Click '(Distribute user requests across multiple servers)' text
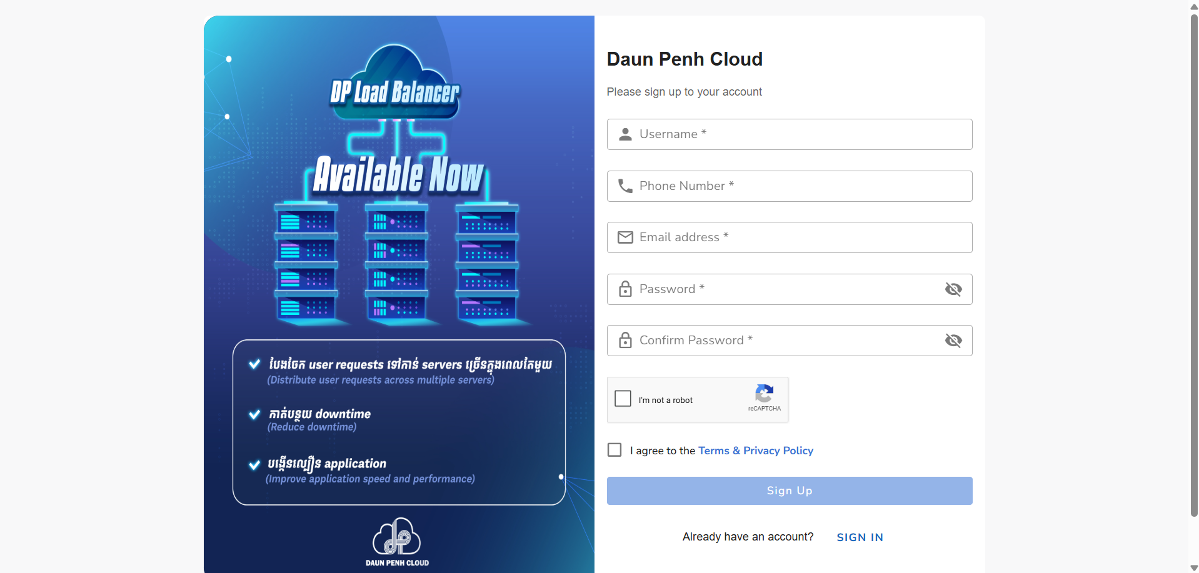Image resolution: width=1199 pixels, height=573 pixels. tap(381, 380)
